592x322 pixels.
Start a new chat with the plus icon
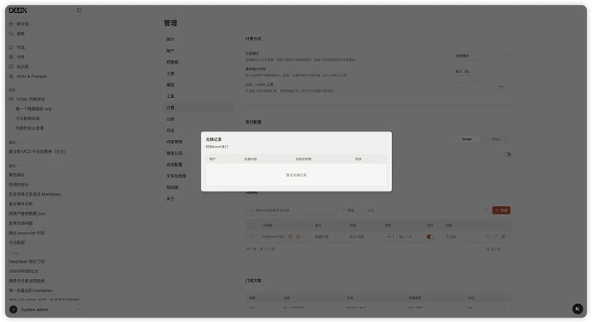[11, 24]
